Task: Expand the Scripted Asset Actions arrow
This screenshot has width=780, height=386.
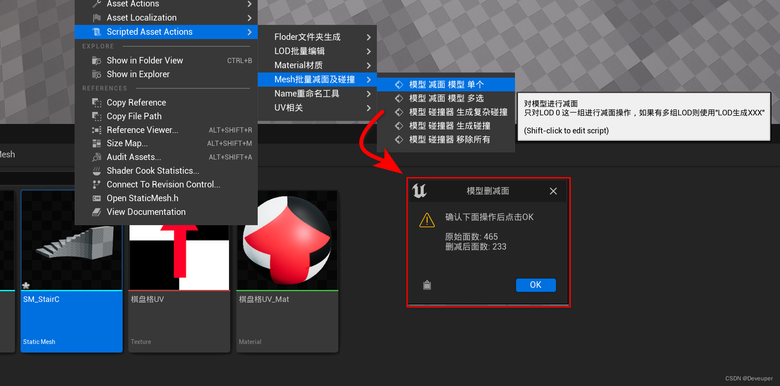Action: point(250,32)
